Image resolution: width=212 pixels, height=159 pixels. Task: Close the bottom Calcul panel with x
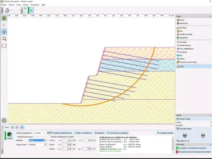pos(2,127)
